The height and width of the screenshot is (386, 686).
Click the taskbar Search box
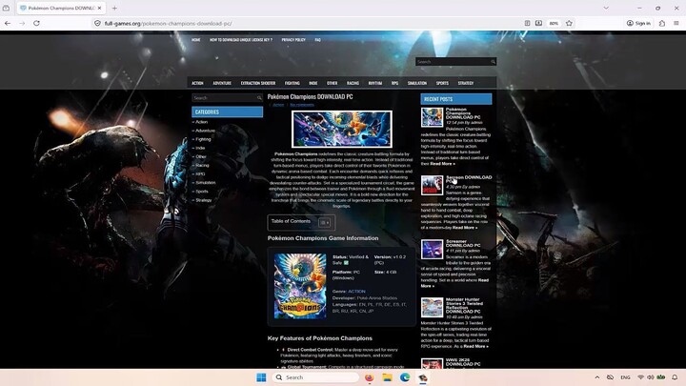315,377
